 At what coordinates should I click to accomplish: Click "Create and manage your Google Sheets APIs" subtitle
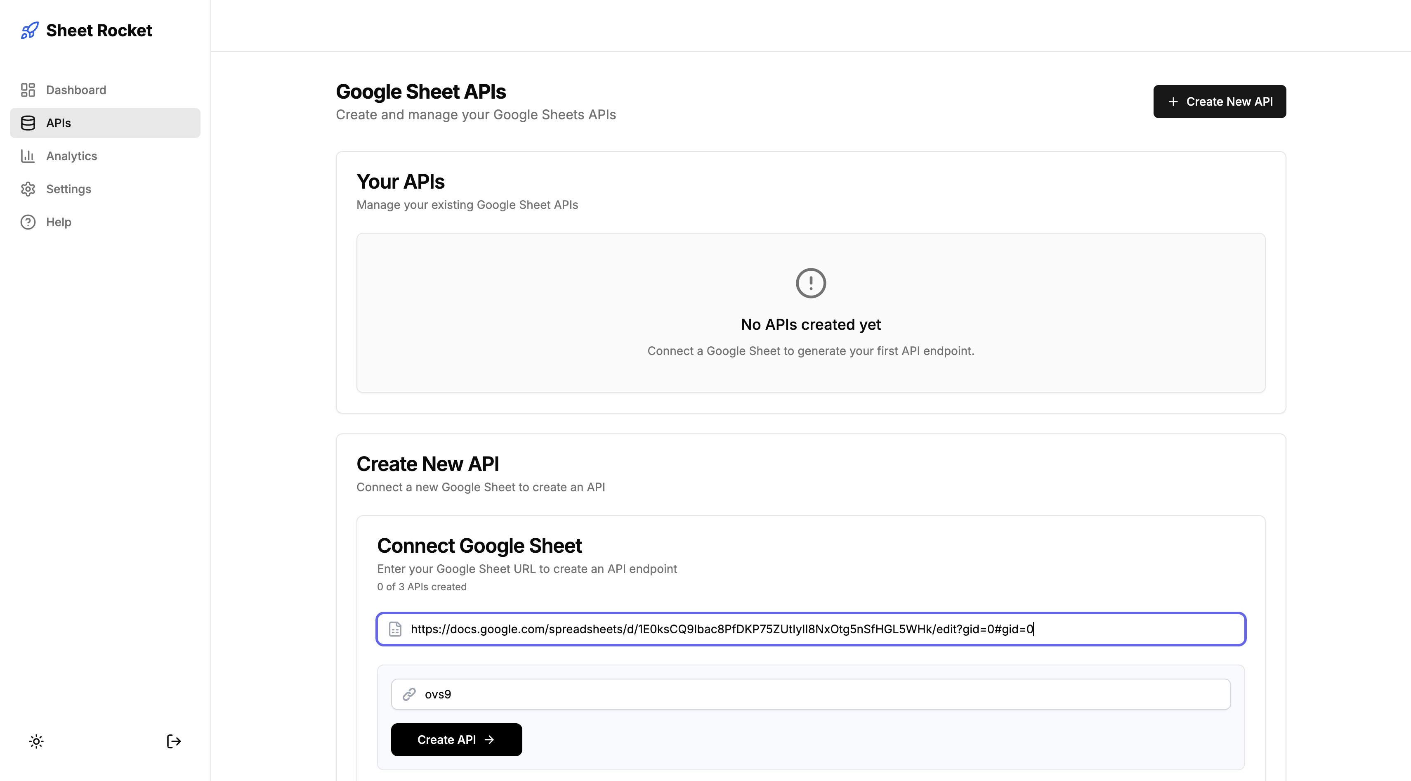[475, 114]
